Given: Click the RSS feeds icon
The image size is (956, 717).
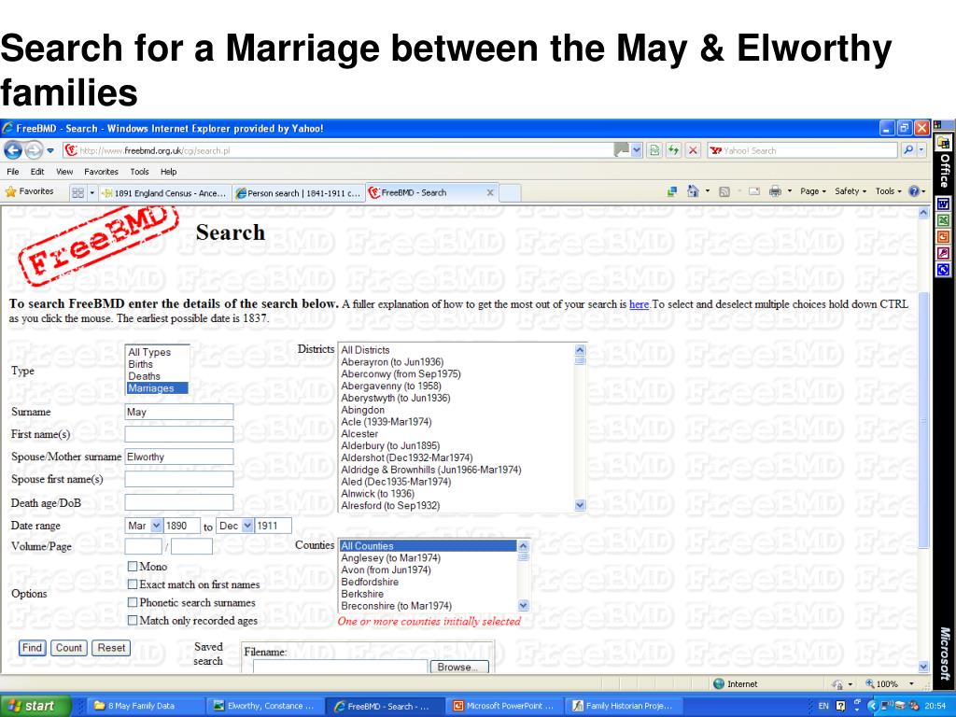Looking at the screenshot, I should [x=724, y=191].
